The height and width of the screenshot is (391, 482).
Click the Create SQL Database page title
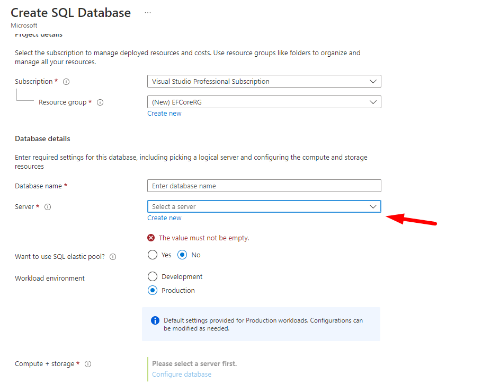[70, 13]
